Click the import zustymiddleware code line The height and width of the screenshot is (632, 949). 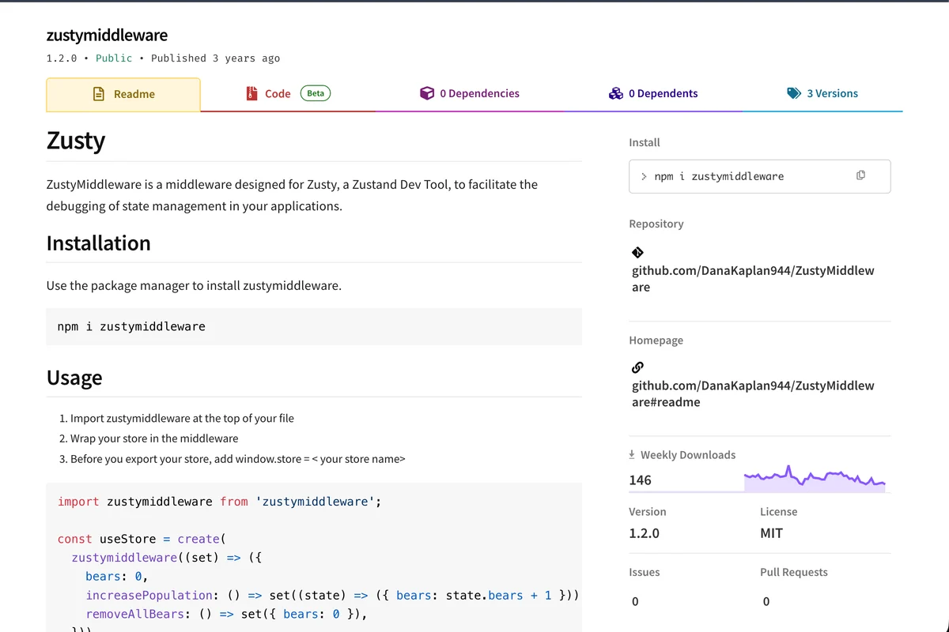[219, 502]
